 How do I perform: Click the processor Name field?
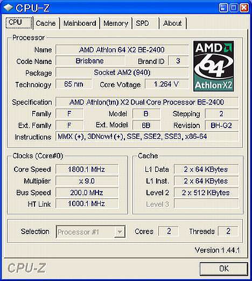click(x=122, y=50)
